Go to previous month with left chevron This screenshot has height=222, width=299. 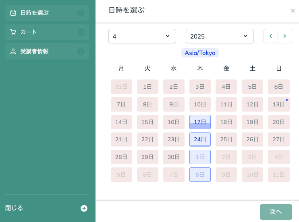pos(270,36)
